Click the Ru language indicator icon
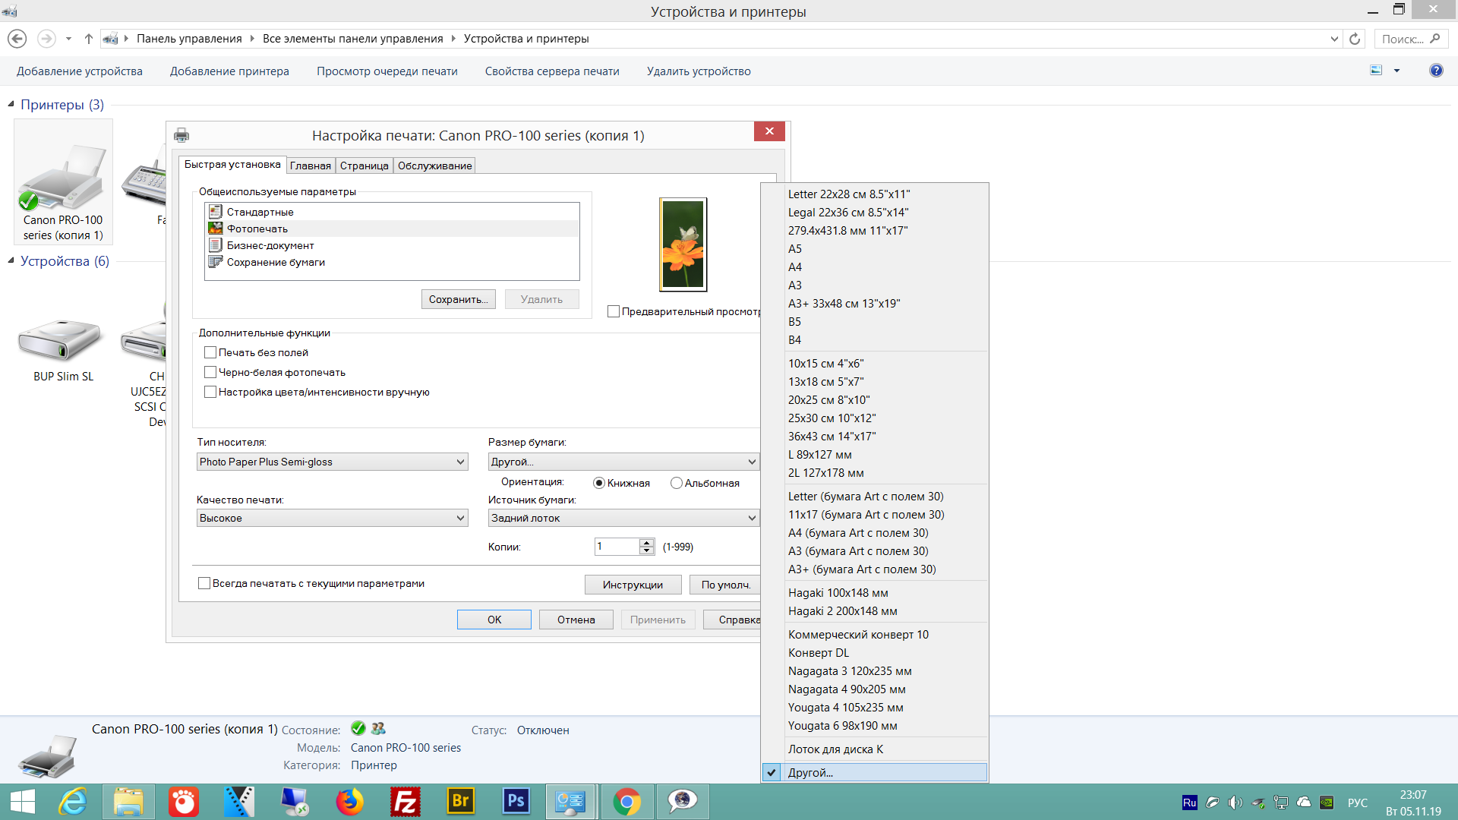The height and width of the screenshot is (820, 1458). tap(1190, 803)
